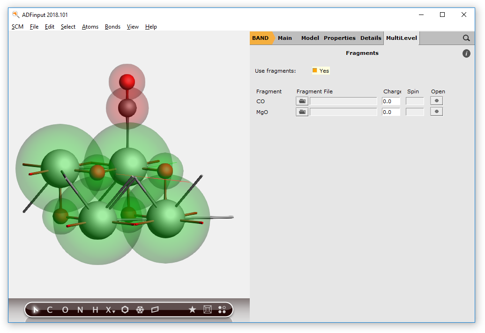
Task: Click the Fragments info icon
Action: (x=466, y=53)
